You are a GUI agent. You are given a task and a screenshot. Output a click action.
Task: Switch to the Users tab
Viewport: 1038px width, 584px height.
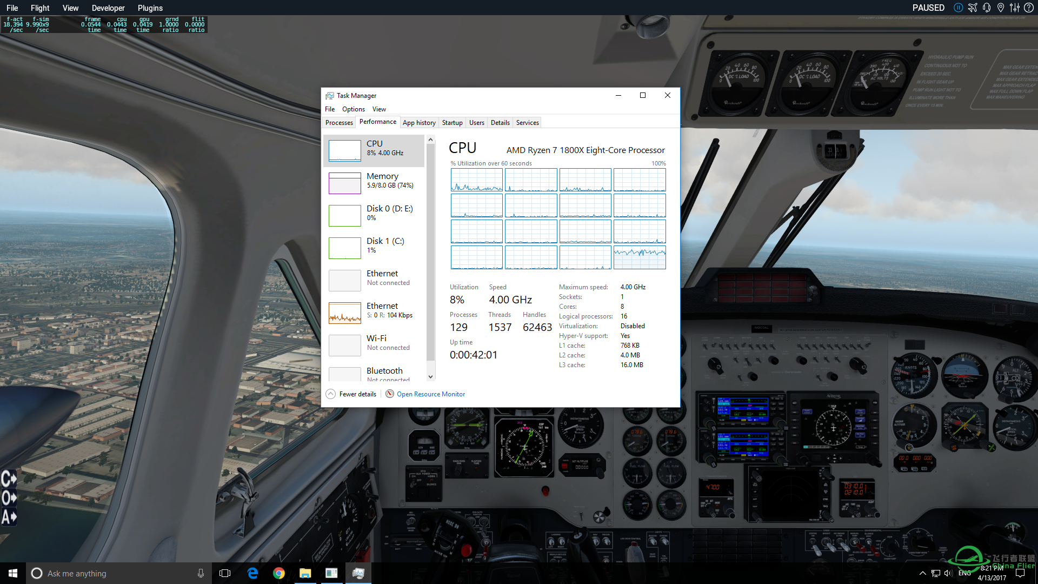(477, 123)
